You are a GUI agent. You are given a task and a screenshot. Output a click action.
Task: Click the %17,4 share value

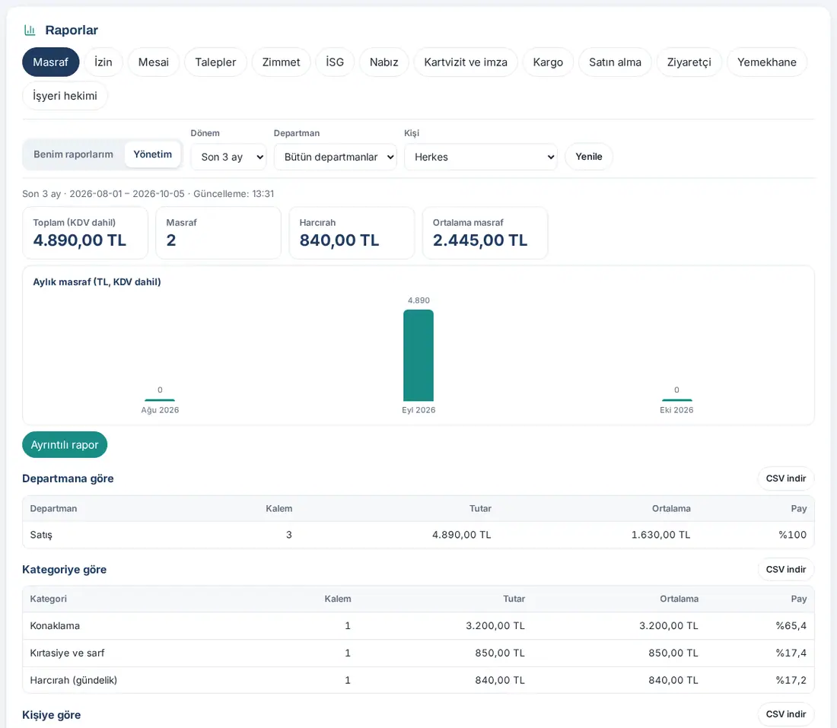[x=791, y=653]
